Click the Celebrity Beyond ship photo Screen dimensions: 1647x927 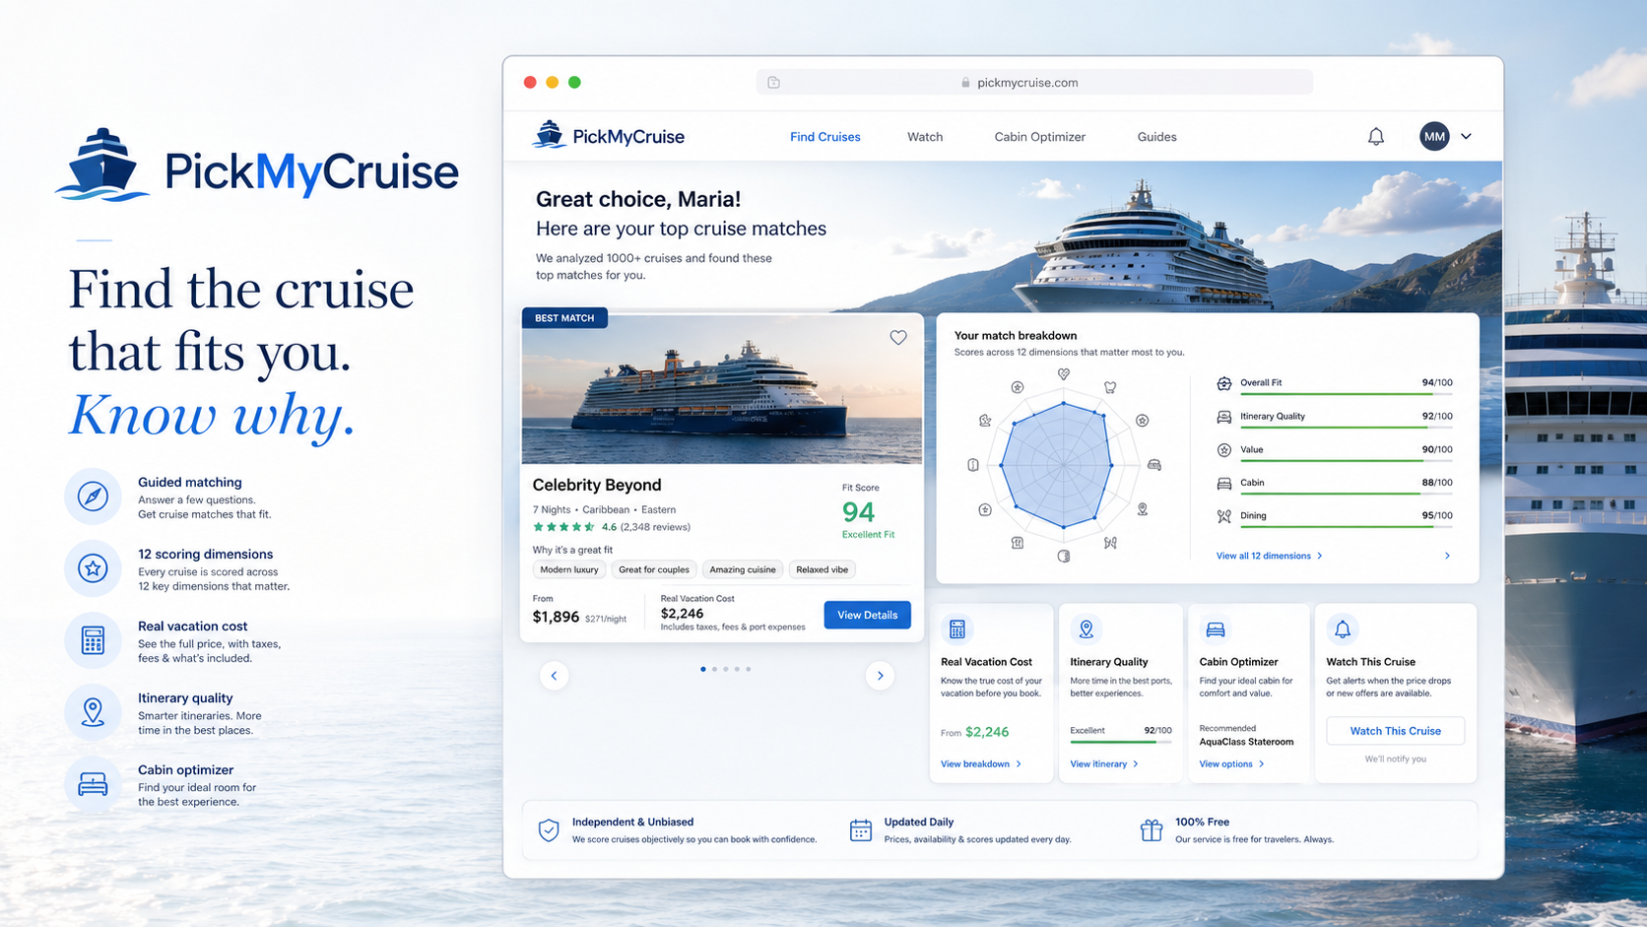pos(722,388)
